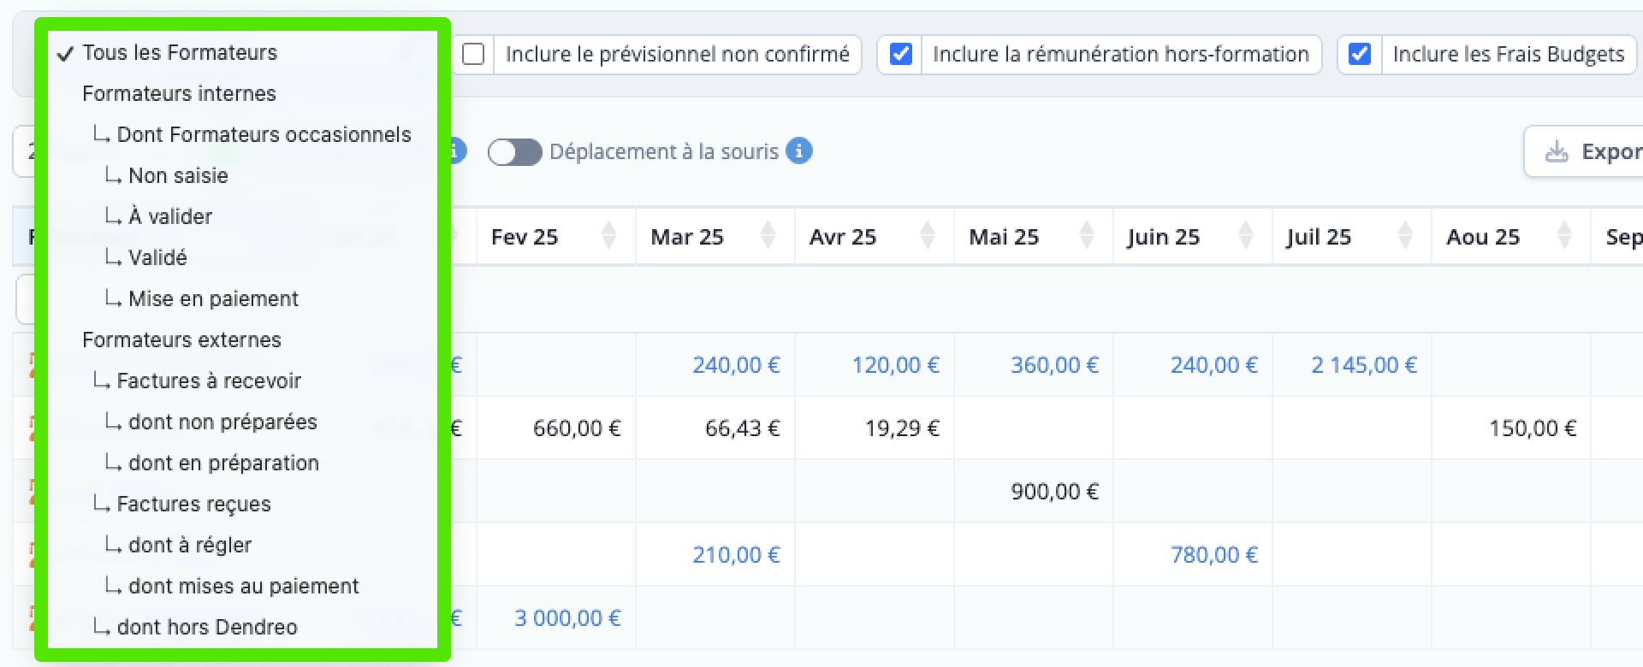Sort by Juil 25 column arrows
Viewport: 1643px width, 667px height.
(1404, 235)
